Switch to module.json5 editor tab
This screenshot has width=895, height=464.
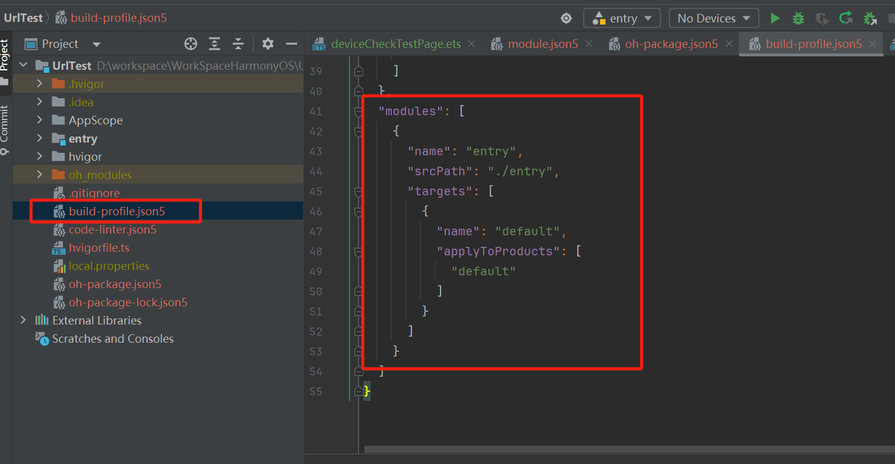[x=543, y=44]
